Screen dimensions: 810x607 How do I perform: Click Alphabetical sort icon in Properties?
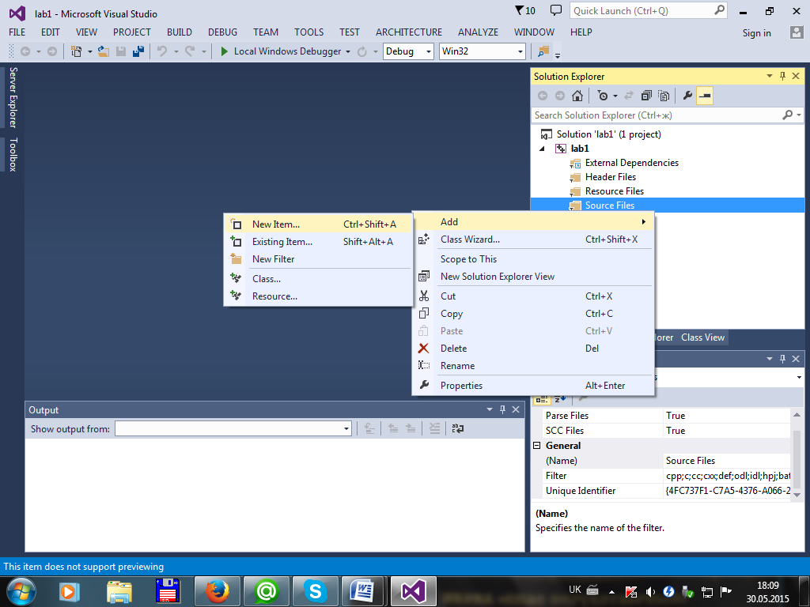560,399
